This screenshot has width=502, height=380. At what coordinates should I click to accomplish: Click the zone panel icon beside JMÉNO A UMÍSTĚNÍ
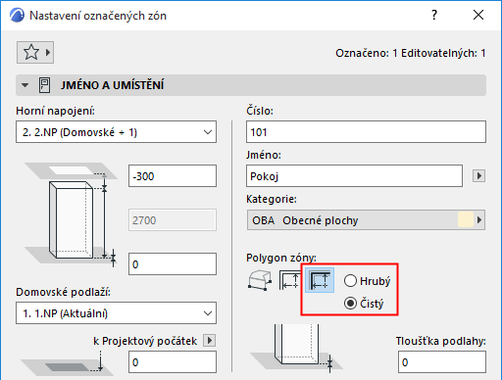click(x=44, y=85)
